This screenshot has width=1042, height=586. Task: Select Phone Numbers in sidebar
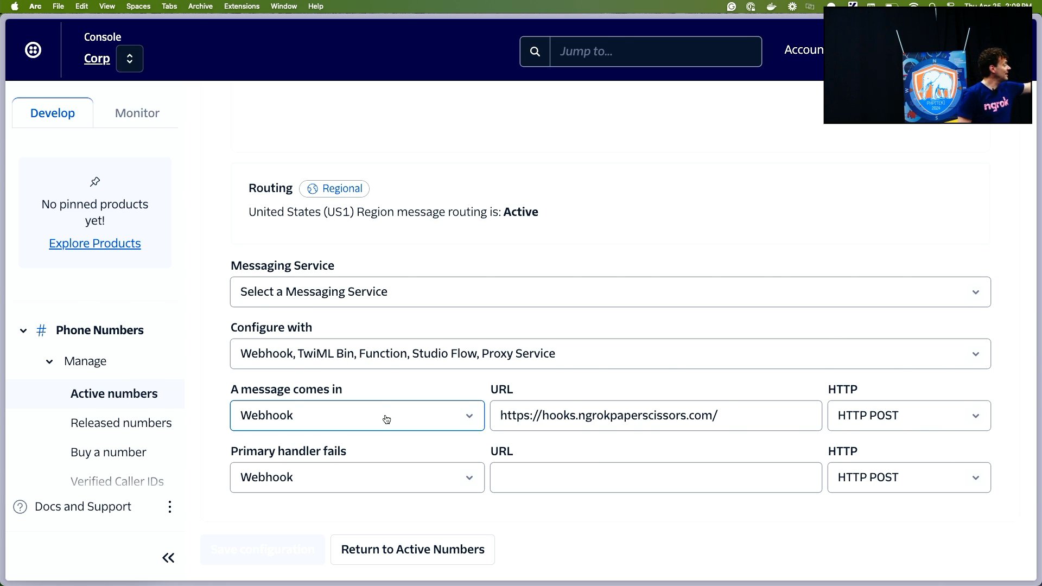point(100,330)
